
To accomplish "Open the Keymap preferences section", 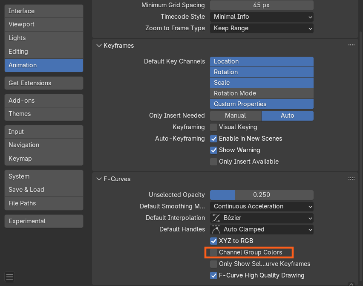I will (43, 159).
